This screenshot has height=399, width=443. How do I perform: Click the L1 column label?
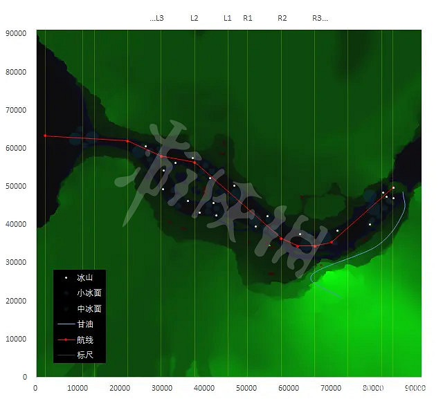(x=228, y=18)
